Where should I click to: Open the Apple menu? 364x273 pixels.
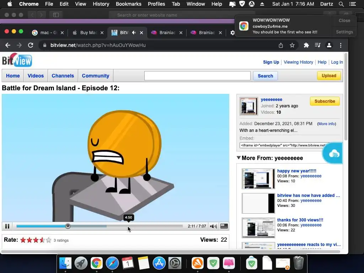point(10,4)
